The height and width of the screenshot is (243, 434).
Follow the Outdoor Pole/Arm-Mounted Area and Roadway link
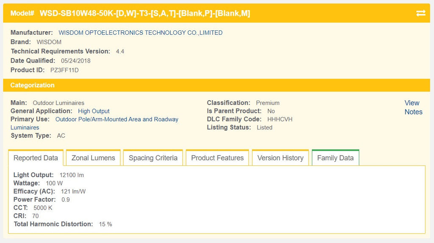(x=117, y=120)
